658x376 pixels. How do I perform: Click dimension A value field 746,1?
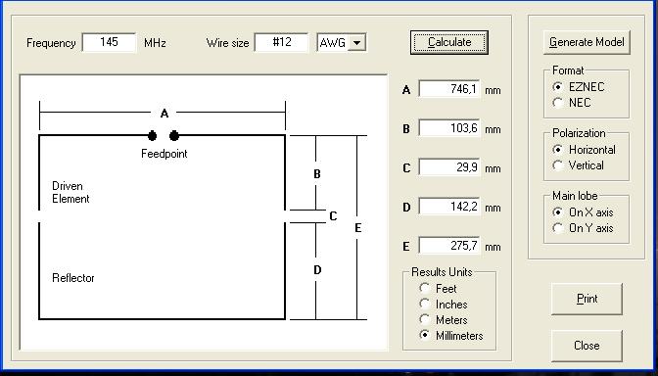pyautogui.click(x=449, y=89)
